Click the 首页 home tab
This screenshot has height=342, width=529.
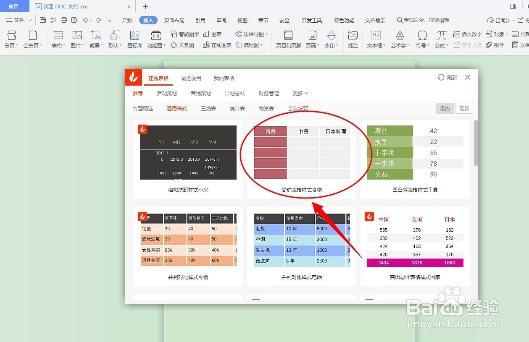tap(14, 6)
